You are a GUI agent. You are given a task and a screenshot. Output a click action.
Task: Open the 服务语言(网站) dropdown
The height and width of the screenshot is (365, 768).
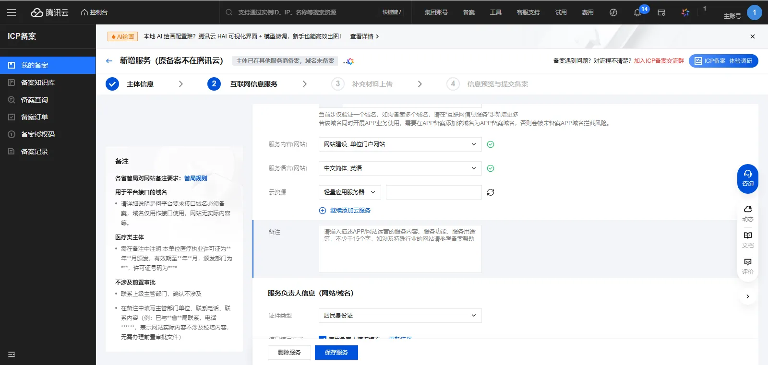coord(400,168)
